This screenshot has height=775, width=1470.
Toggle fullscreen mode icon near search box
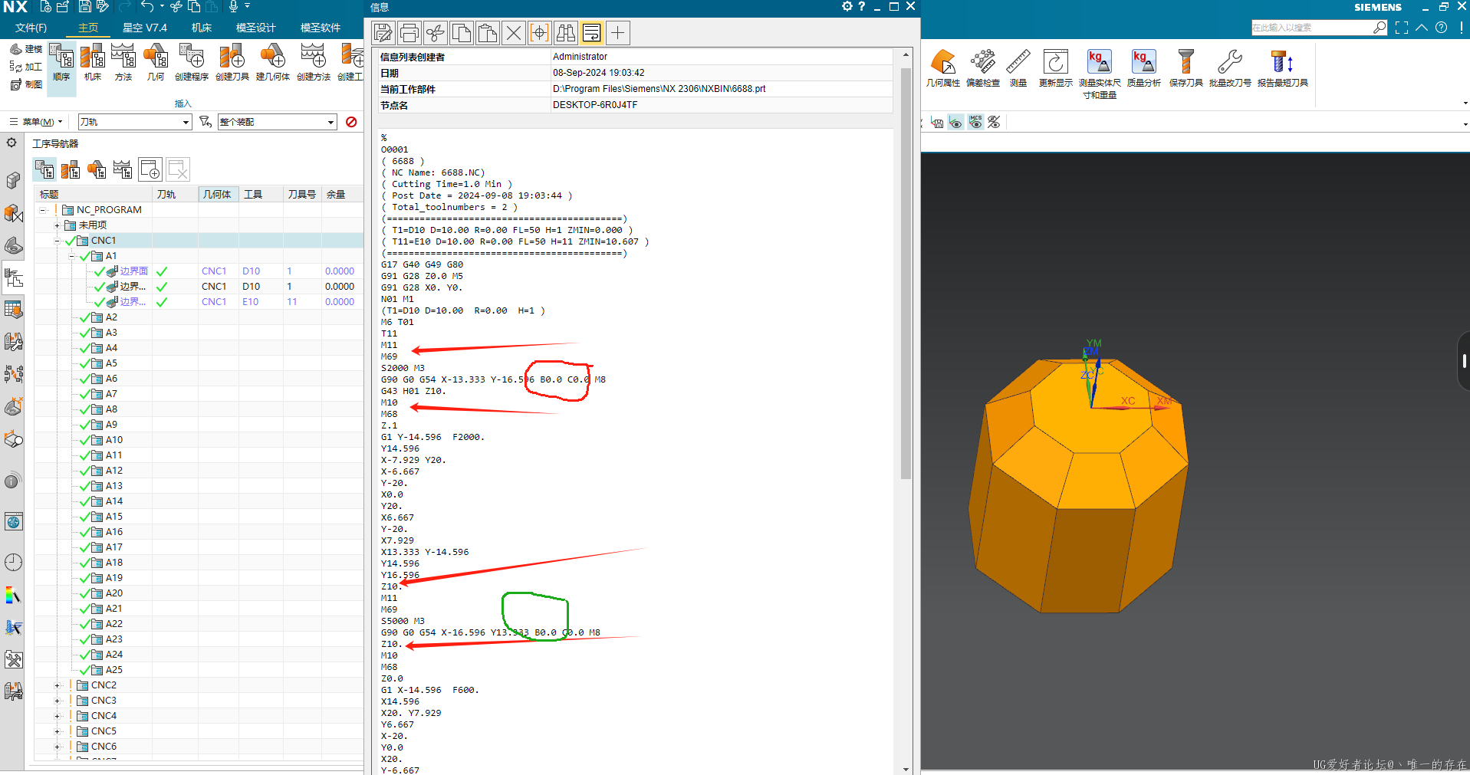[x=1402, y=28]
